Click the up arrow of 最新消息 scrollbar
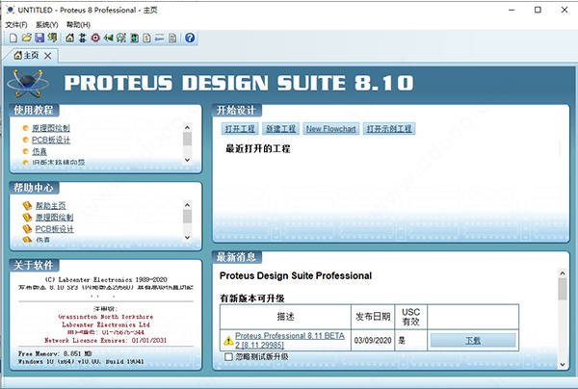 tap(563, 272)
